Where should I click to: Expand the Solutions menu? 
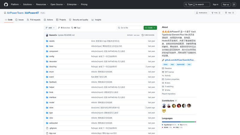point(28,4)
